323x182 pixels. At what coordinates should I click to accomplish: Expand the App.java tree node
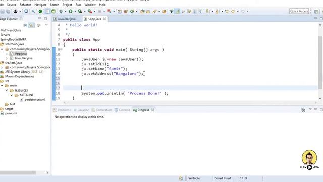click(7, 54)
